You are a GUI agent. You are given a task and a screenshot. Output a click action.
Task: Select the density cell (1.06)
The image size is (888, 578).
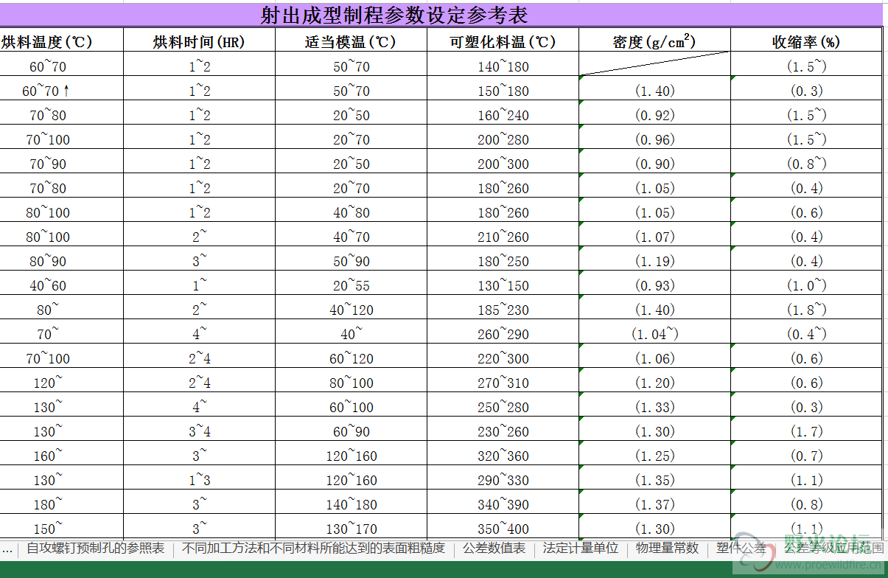pyautogui.click(x=654, y=356)
